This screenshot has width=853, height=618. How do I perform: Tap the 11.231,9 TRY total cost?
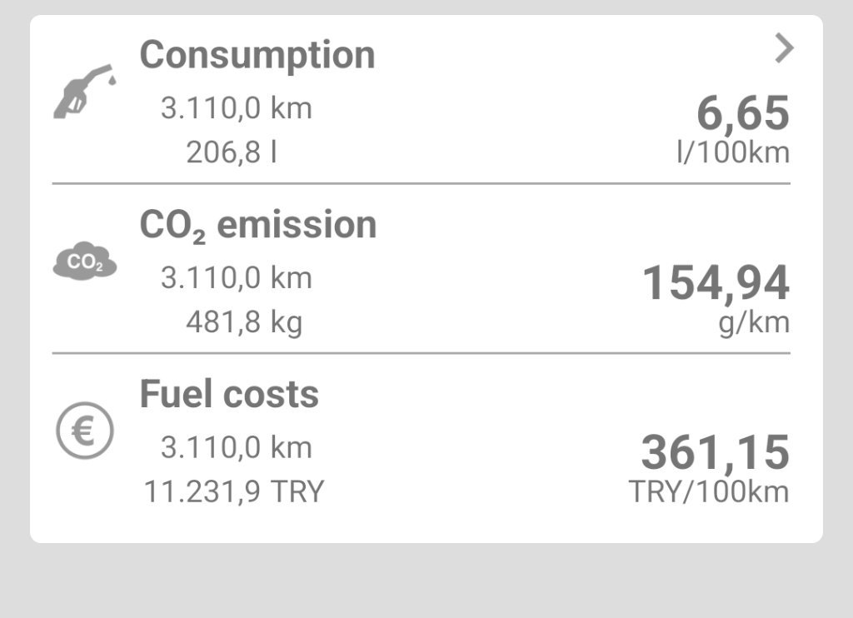click(x=234, y=491)
